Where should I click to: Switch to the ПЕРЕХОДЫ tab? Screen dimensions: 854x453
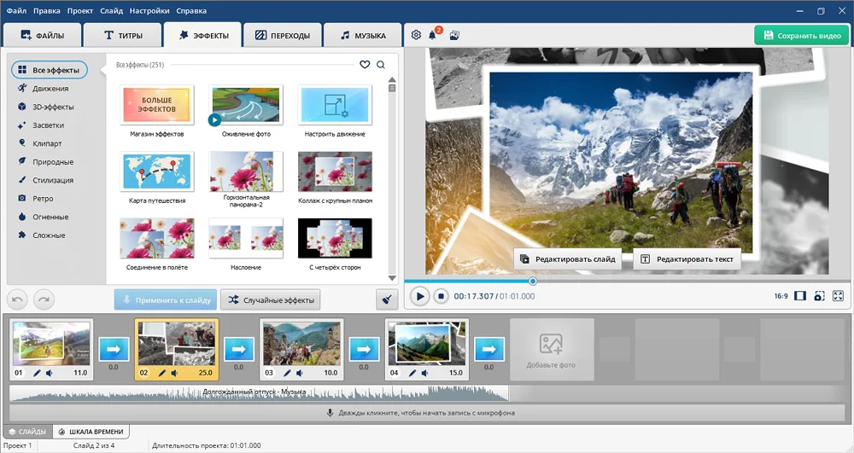click(283, 36)
